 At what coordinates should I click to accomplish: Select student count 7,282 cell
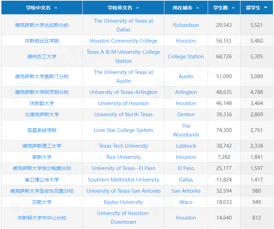point(224,157)
